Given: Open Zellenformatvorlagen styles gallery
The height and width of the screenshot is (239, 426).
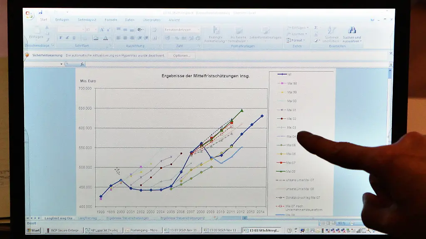Looking at the screenshot, I should [x=265, y=30].
